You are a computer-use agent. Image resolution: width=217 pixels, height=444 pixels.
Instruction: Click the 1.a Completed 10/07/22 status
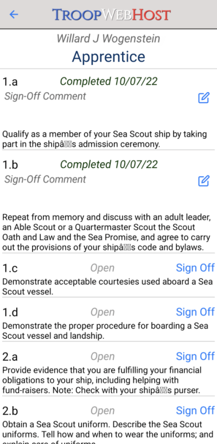pos(109,81)
